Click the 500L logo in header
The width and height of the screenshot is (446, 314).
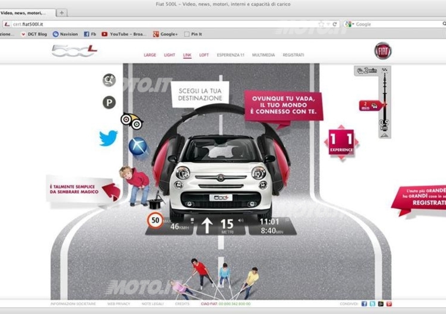(74, 51)
